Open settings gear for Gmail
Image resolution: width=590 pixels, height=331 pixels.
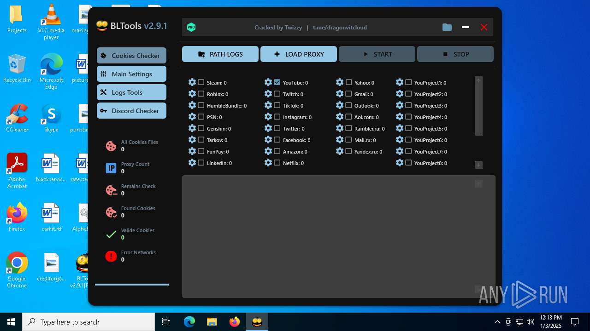click(340, 94)
